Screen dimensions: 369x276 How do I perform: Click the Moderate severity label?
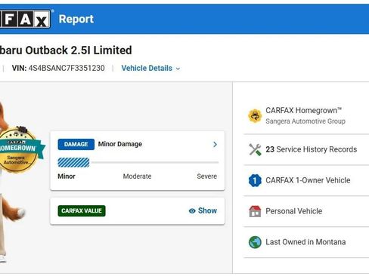pos(137,176)
